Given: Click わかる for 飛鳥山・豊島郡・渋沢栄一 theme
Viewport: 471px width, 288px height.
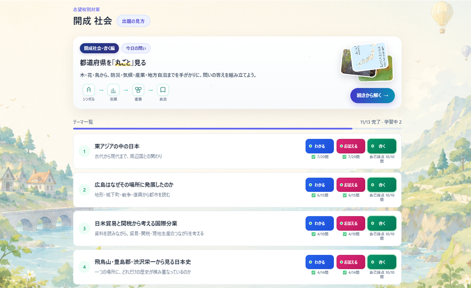Looking at the screenshot, I should click(x=320, y=262).
